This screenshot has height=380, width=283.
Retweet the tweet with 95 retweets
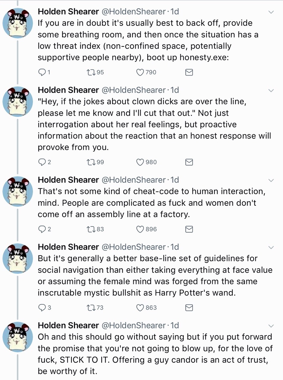pyautogui.click(x=90, y=72)
